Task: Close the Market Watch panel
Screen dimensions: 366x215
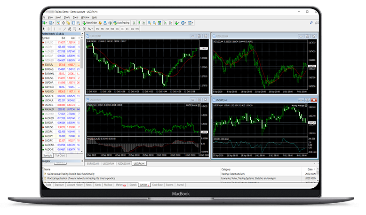Action: pos(82,34)
